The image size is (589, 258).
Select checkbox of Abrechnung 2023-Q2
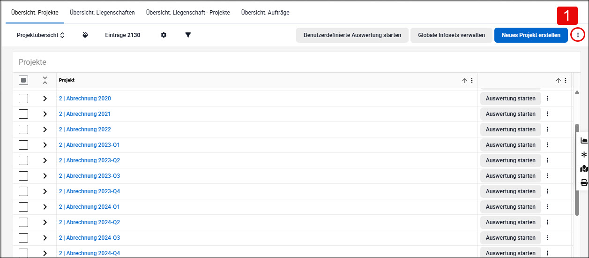[23, 160]
